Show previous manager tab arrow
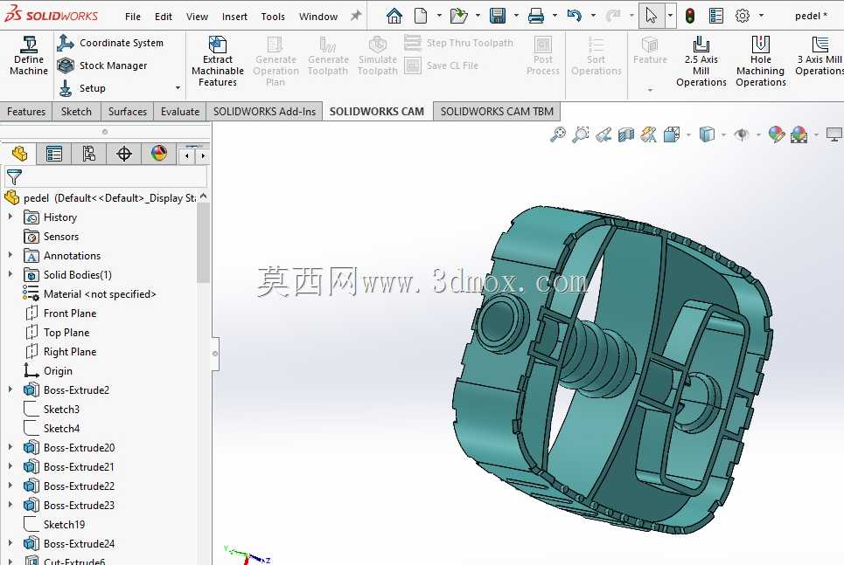Viewport: 844px width, 565px height. pos(187,156)
